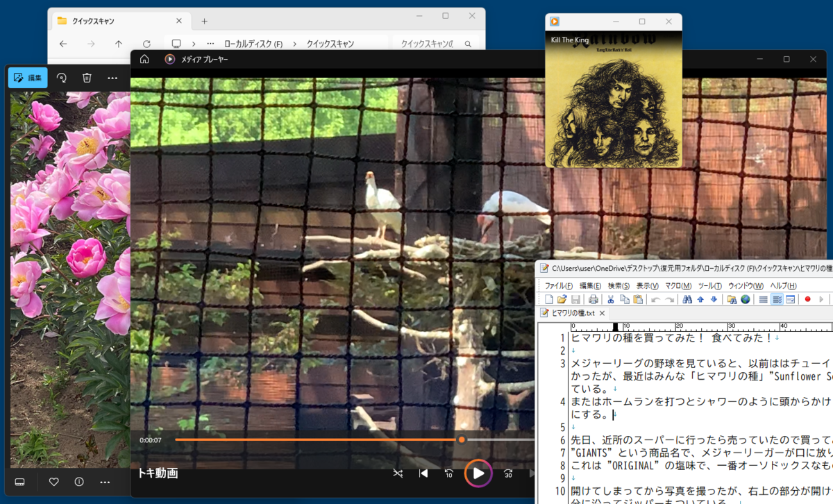
Task: Go back in File Explorer
Action: point(63,44)
